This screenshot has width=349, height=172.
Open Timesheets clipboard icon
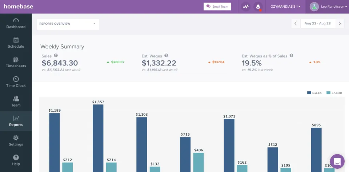[16, 60]
